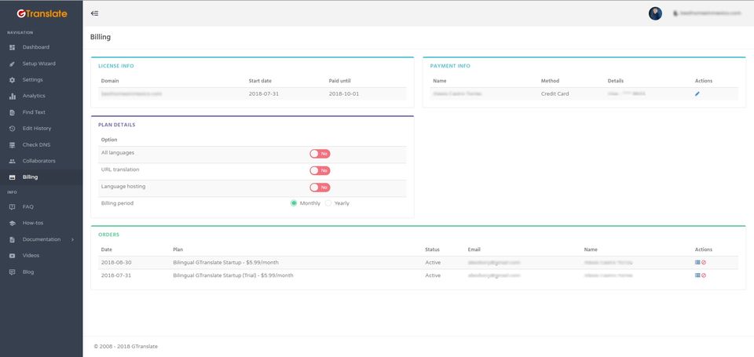Open Setup Wizard in the navigation
Image resolution: width=754 pixels, height=357 pixels.
coord(39,64)
